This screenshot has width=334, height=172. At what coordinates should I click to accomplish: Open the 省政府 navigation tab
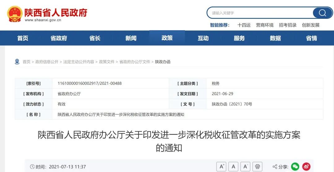[59, 38]
